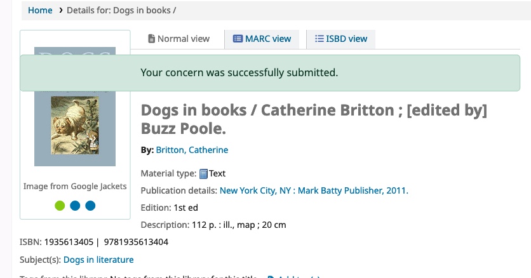Click the ISBD view bullet-list icon
Screen dimensions: 531x278
click(x=319, y=39)
